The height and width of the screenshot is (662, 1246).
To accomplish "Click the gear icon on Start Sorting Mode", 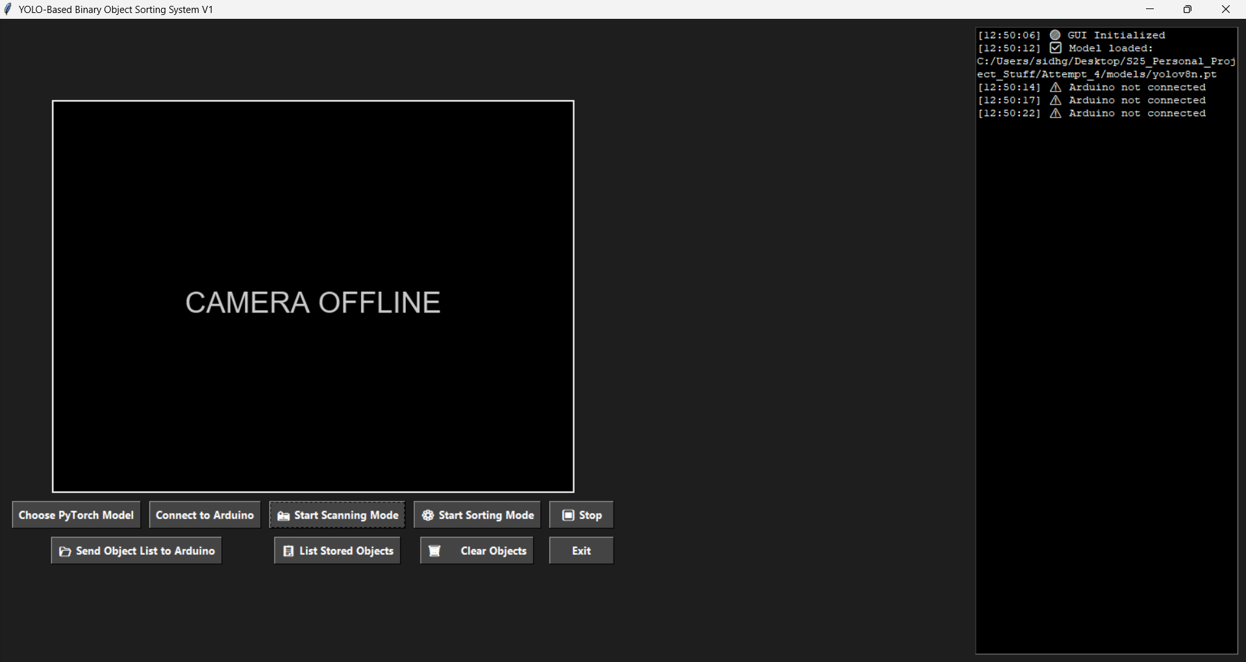I will 428,515.
